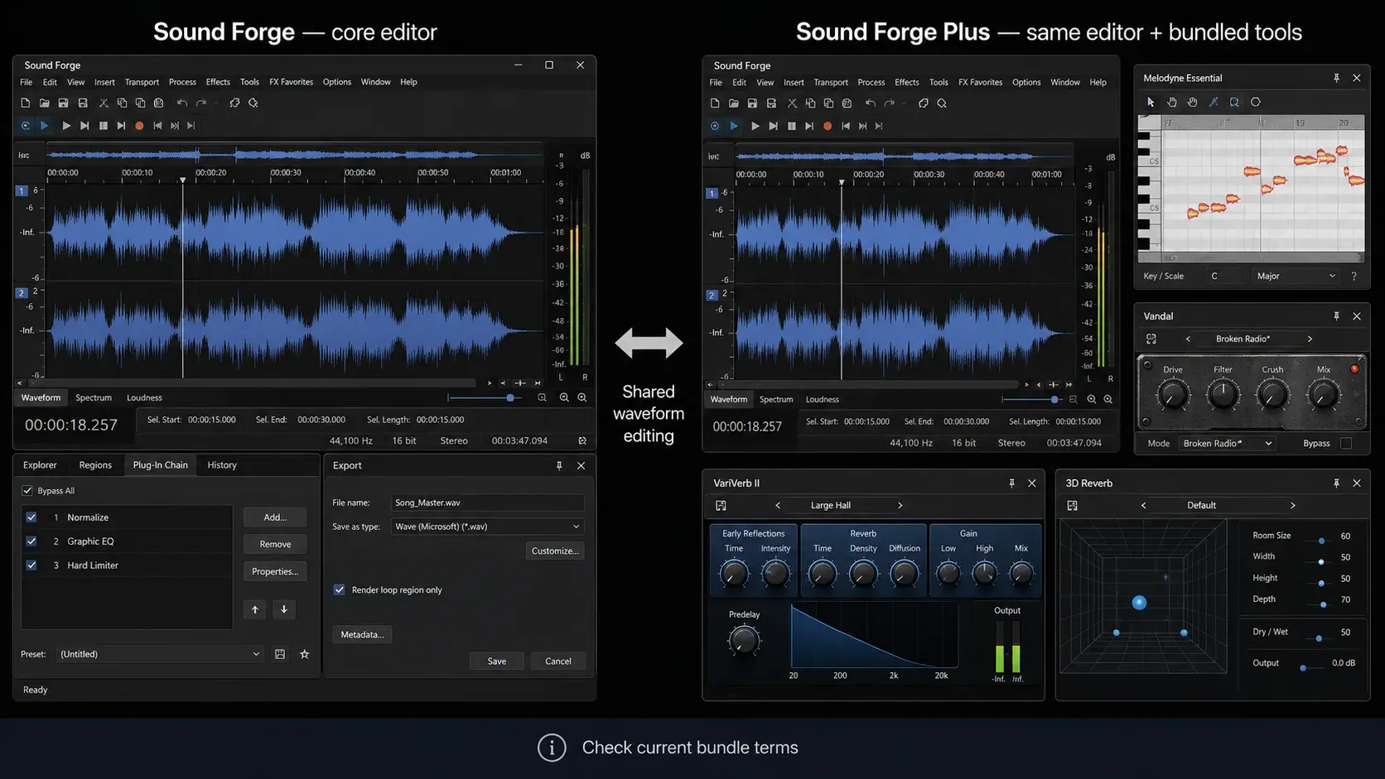
Task: Click Save in the Export panel
Action: 497,661
